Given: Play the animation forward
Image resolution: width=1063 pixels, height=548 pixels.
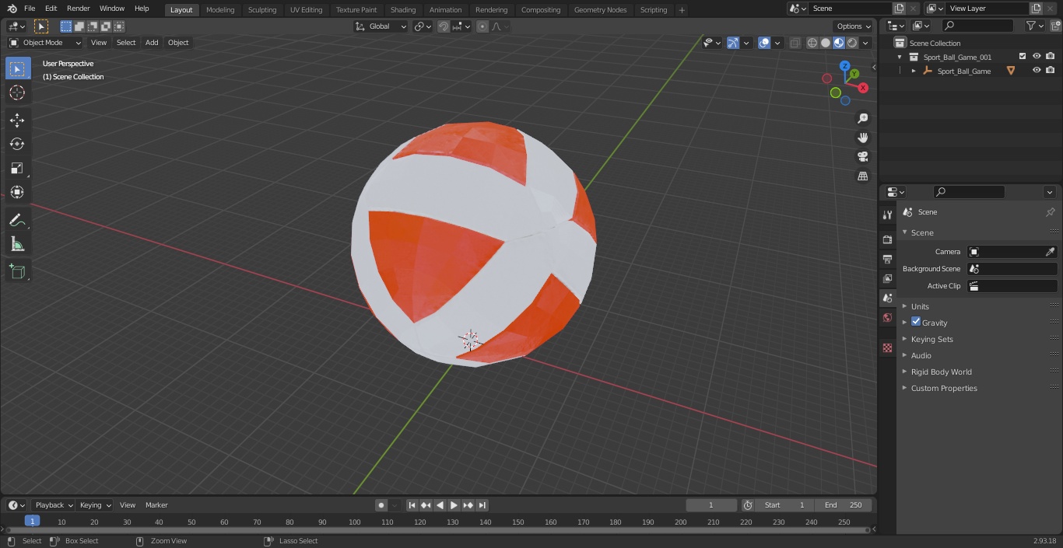Looking at the screenshot, I should point(454,505).
